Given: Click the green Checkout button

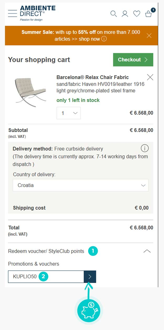Looking at the screenshot, I should click(133, 60).
